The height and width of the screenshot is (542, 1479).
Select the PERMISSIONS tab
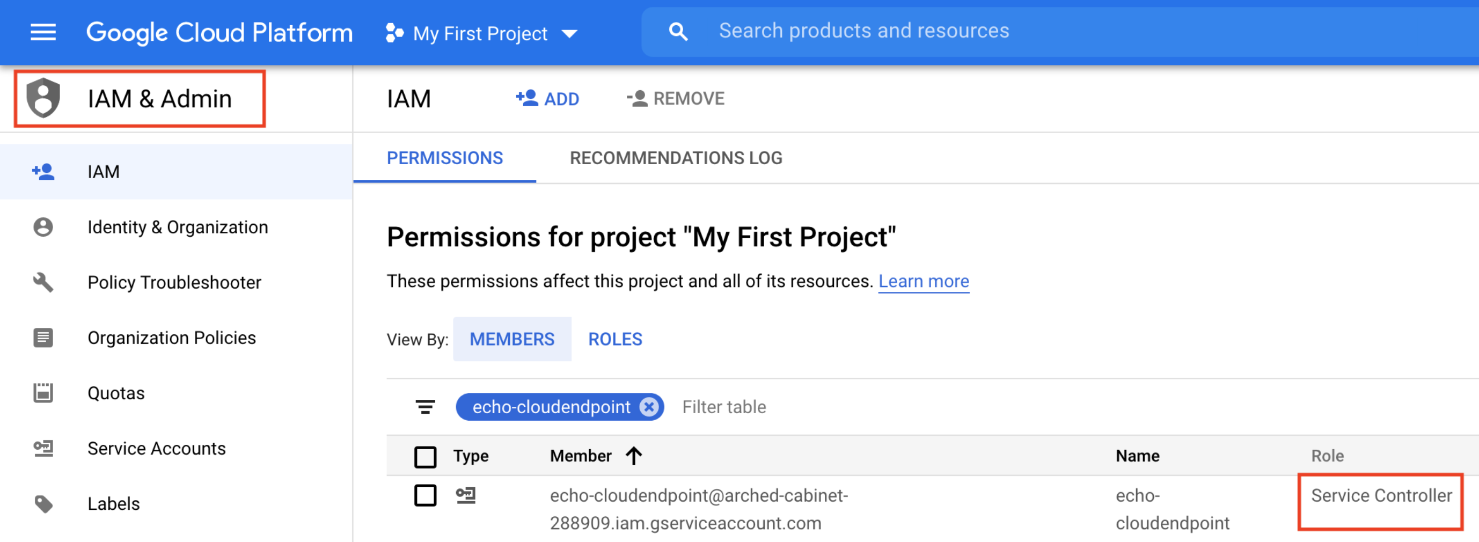point(445,158)
